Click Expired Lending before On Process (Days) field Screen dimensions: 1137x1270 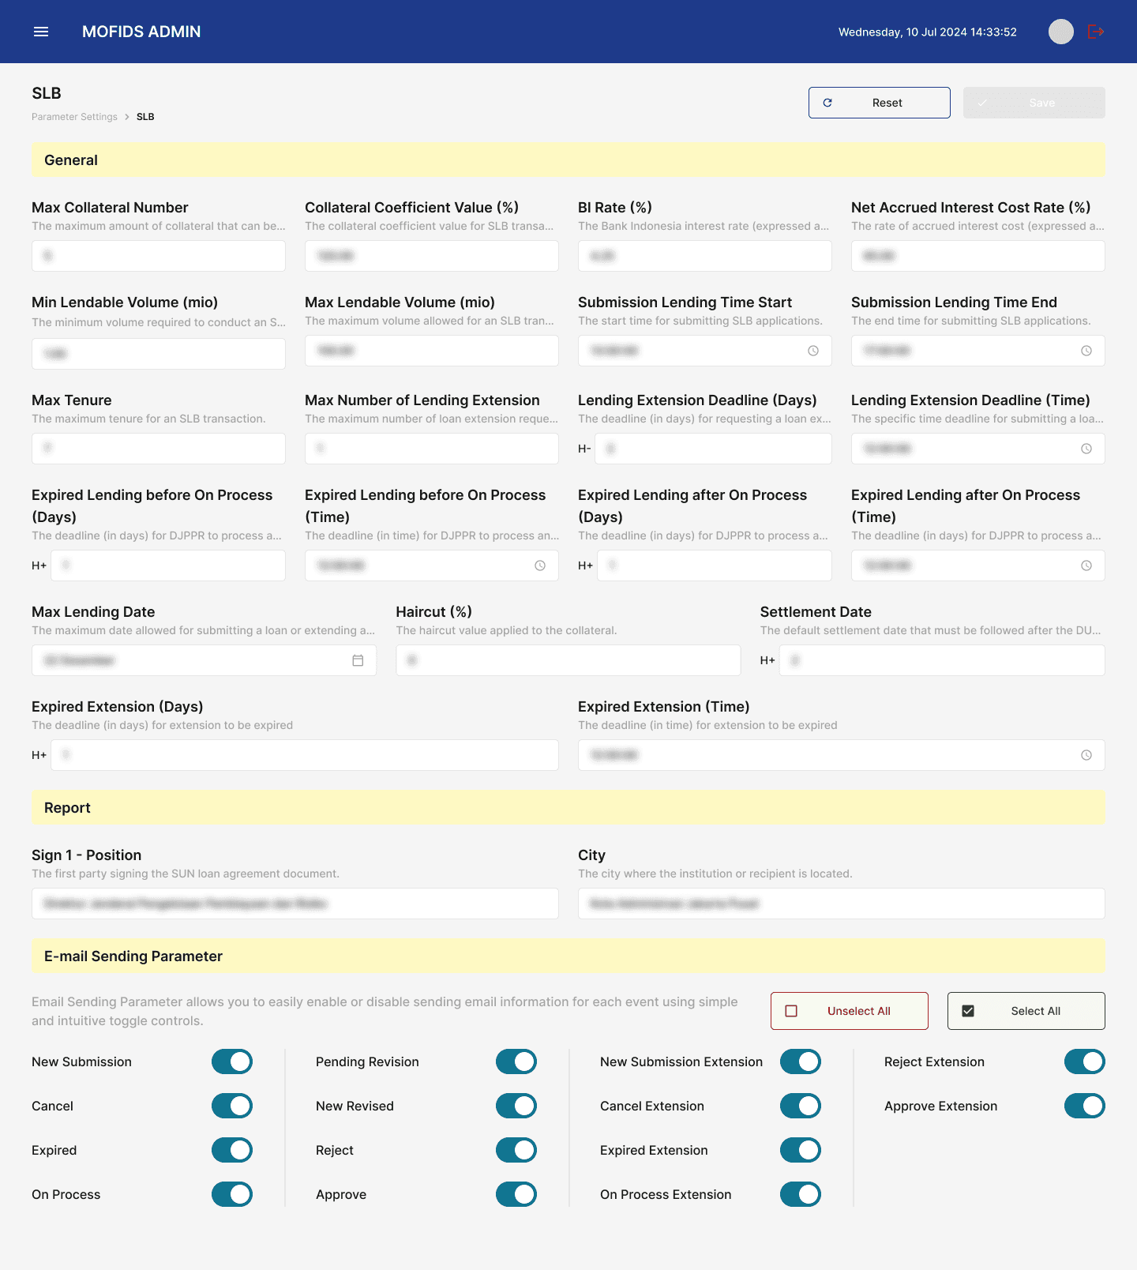[168, 565]
